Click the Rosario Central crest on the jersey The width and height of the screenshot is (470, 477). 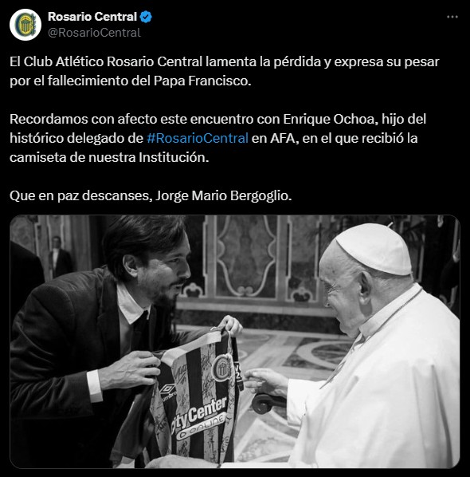tap(221, 369)
